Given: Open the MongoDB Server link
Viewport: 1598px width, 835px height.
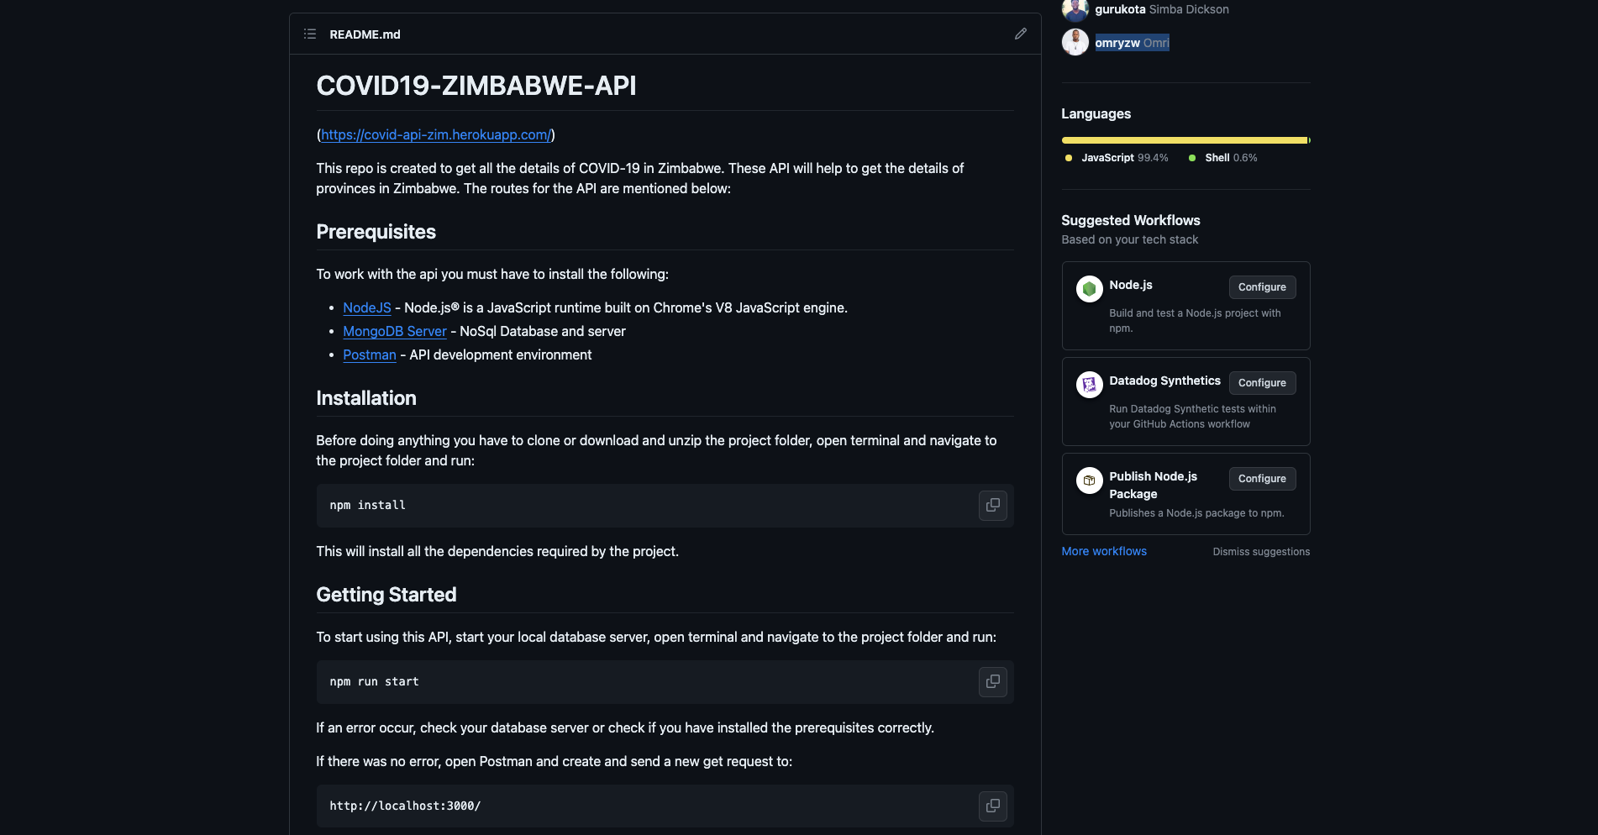Looking at the screenshot, I should point(395,331).
